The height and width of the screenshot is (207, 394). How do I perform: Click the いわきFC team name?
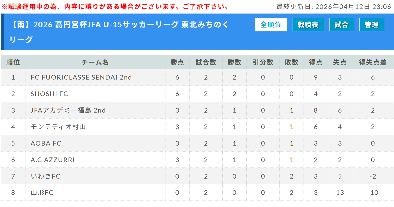click(45, 176)
